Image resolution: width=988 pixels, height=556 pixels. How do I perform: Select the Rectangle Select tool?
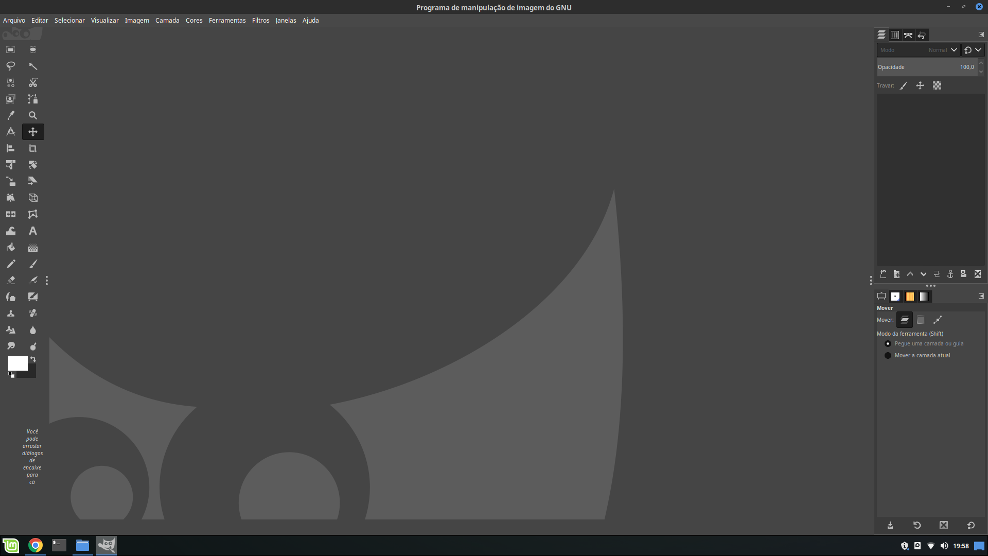pyautogui.click(x=10, y=49)
